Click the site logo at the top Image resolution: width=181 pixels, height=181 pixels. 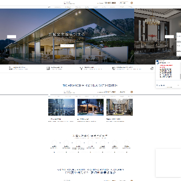click(69, 3)
